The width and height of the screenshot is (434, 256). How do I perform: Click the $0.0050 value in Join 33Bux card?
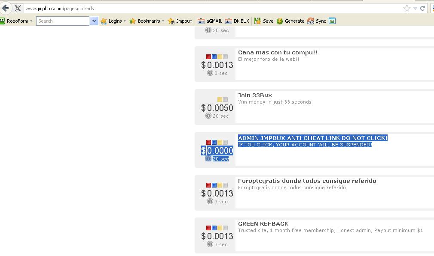pos(217,107)
